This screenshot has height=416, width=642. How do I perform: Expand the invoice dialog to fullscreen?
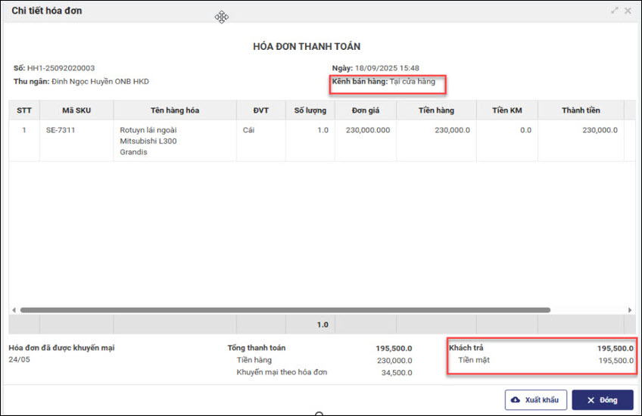615,11
